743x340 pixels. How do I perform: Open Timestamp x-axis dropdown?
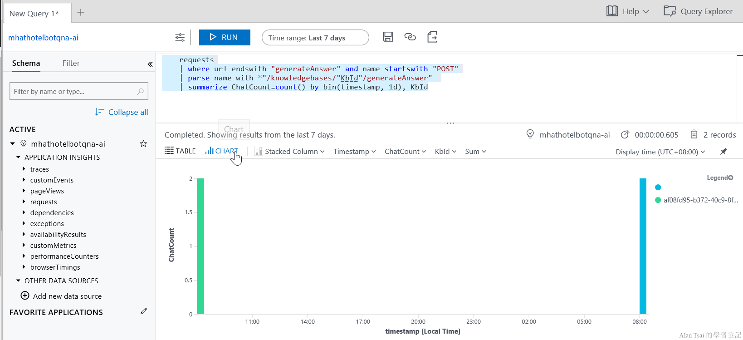click(354, 152)
